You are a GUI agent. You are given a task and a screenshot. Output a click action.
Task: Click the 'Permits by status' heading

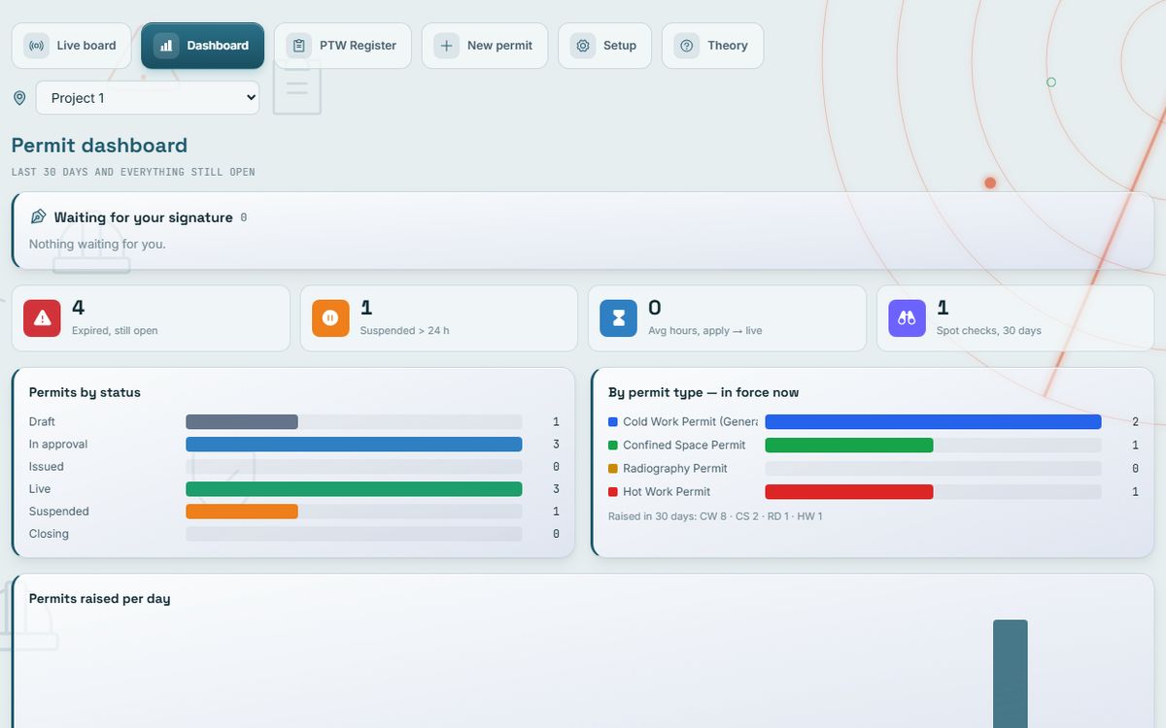85,393
